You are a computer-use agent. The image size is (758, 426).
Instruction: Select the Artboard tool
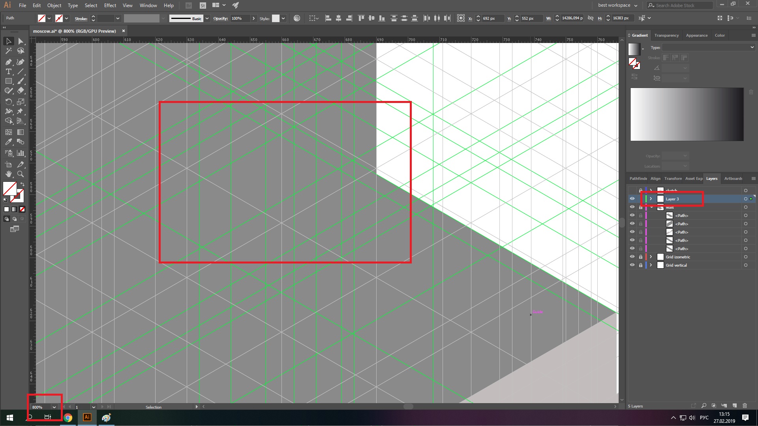[x=9, y=164]
